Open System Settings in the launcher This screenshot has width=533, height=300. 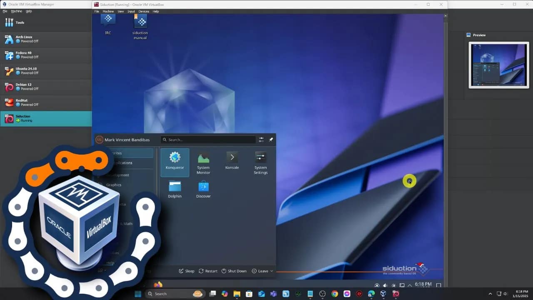pos(260,163)
